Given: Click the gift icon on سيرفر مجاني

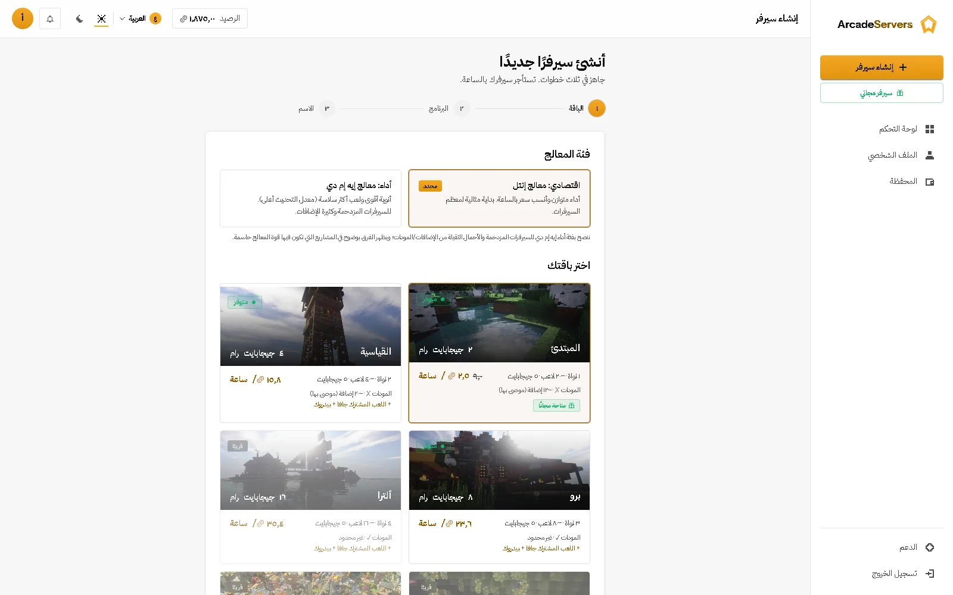Looking at the screenshot, I should (x=900, y=93).
